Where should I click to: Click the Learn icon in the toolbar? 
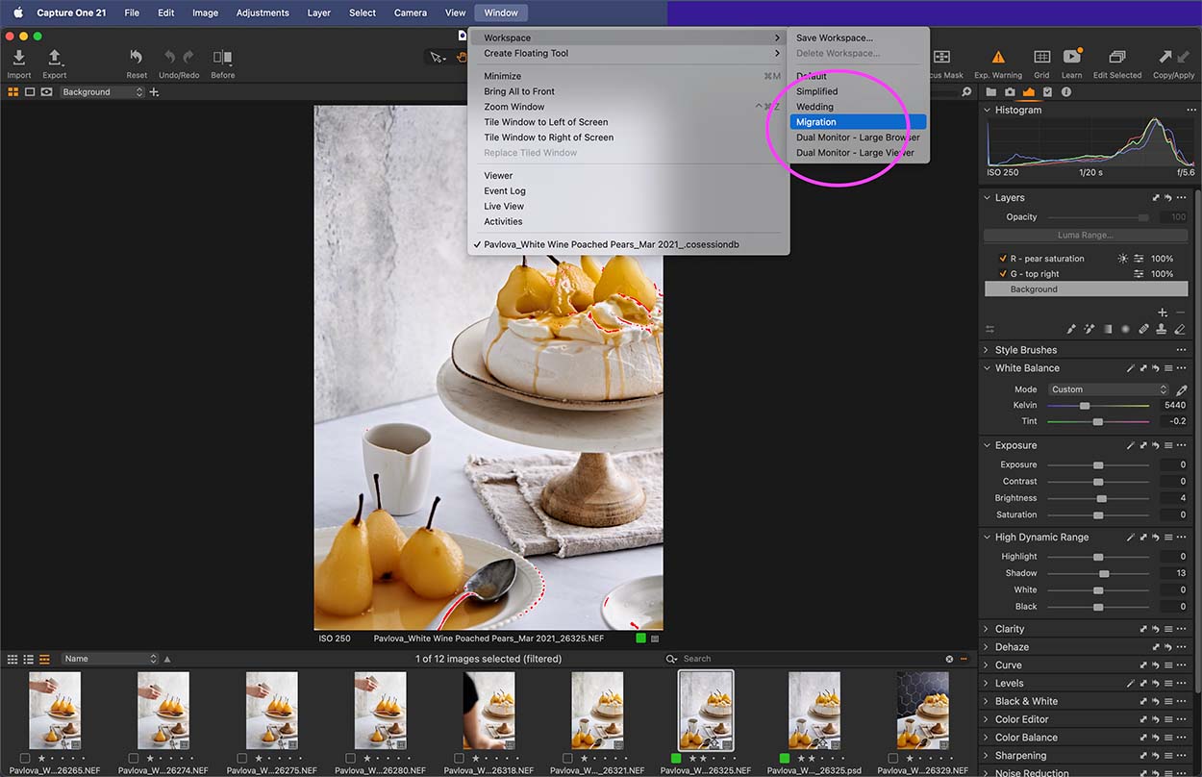pyautogui.click(x=1072, y=58)
